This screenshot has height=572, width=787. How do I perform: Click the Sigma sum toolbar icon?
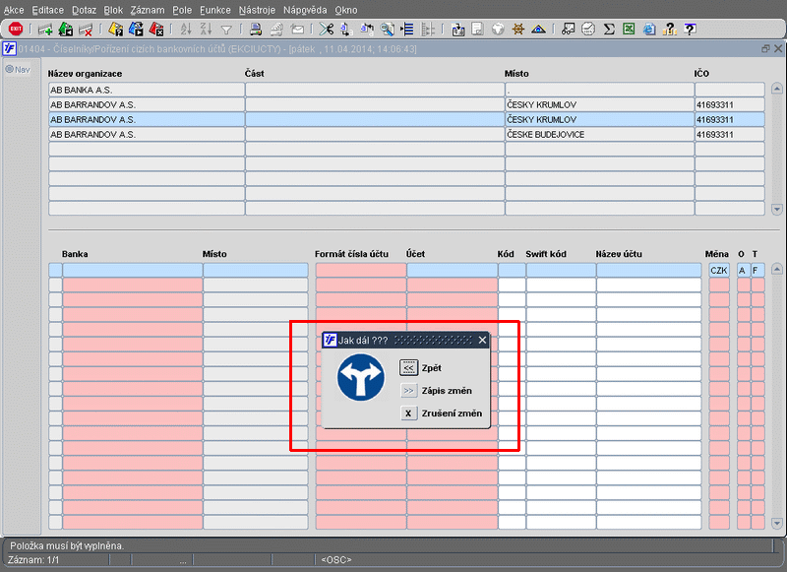pyautogui.click(x=609, y=30)
